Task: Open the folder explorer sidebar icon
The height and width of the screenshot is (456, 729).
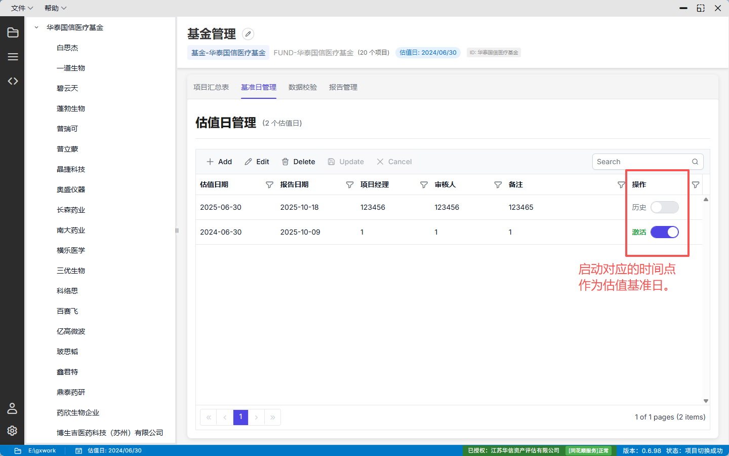Action: (13, 33)
